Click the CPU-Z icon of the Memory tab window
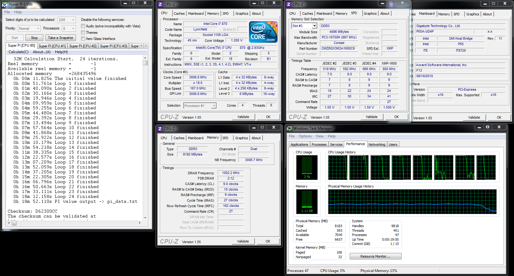 point(160,129)
